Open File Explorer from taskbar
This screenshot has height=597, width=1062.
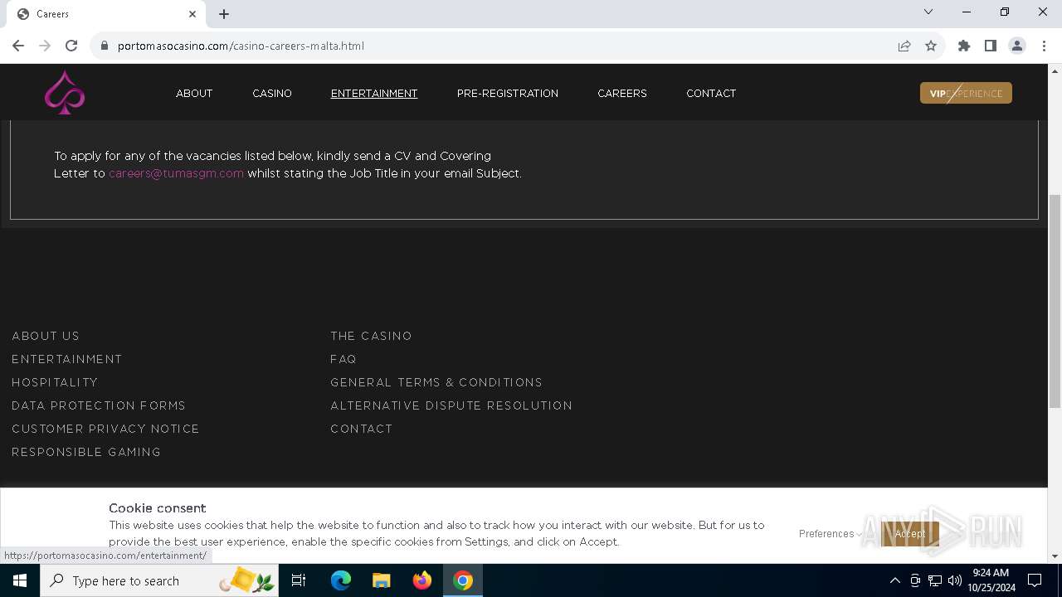(382, 580)
